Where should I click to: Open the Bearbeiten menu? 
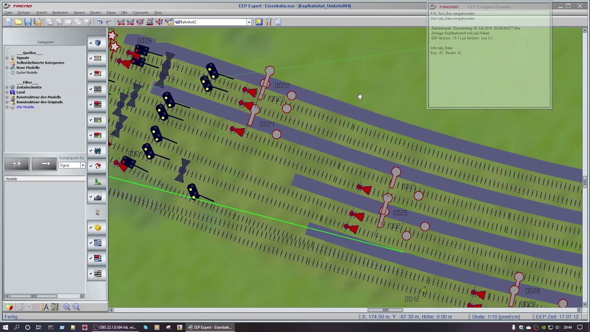tap(60, 12)
